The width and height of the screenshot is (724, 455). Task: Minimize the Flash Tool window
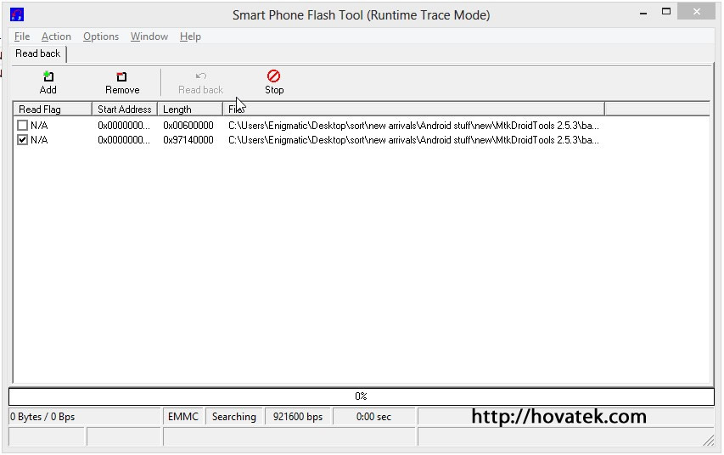[x=643, y=13]
